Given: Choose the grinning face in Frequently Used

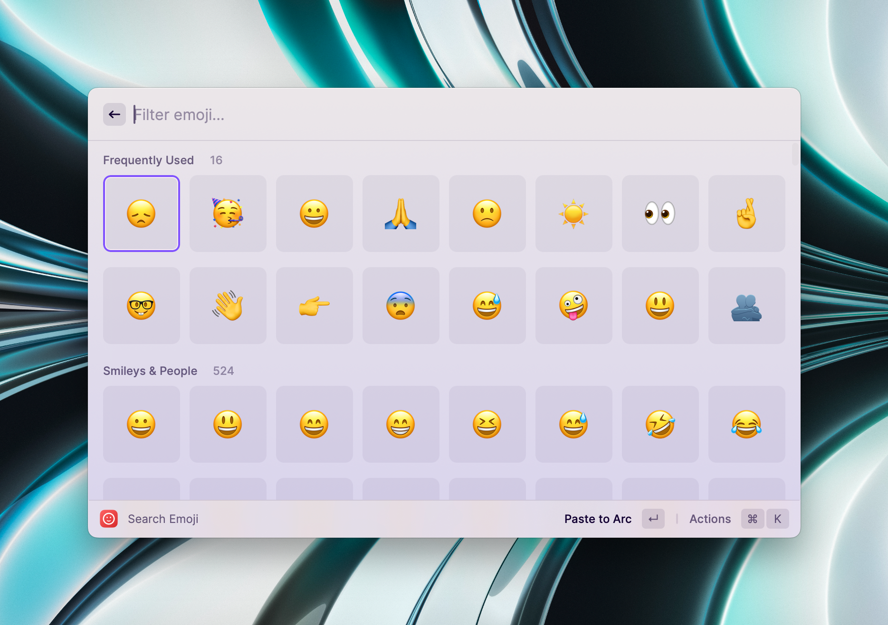Looking at the screenshot, I should point(315,214).
